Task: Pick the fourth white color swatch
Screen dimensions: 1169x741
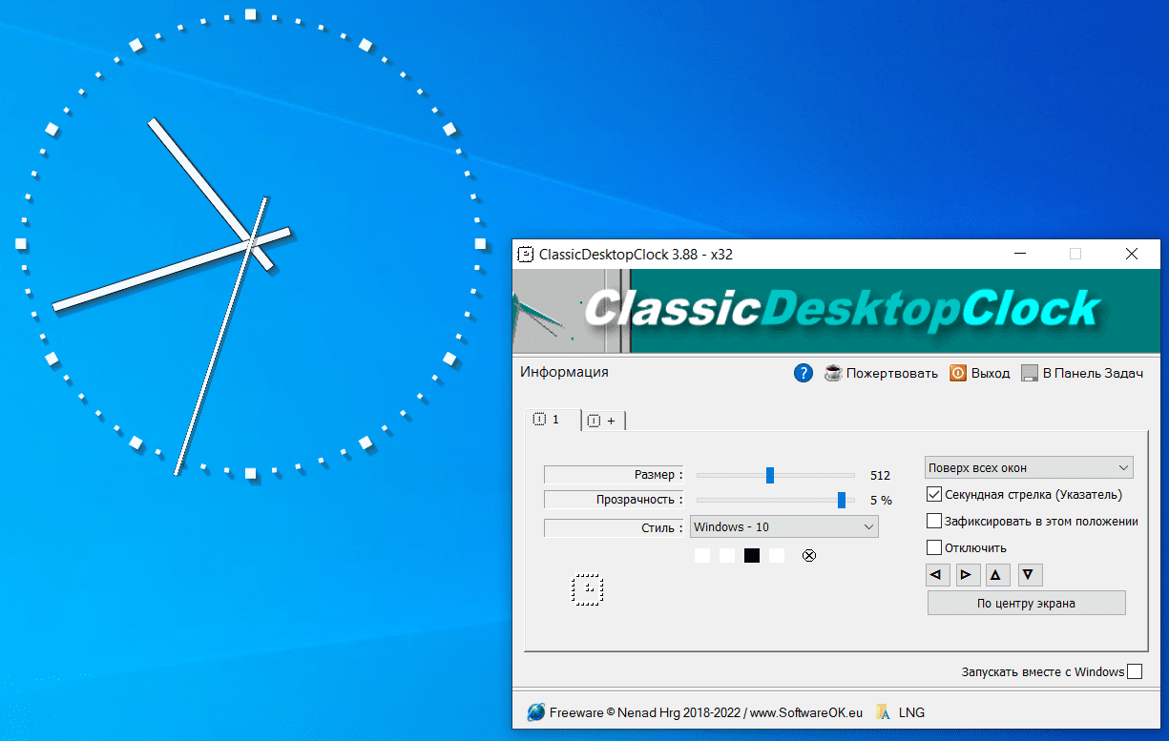Action: [x=777, y=555]
